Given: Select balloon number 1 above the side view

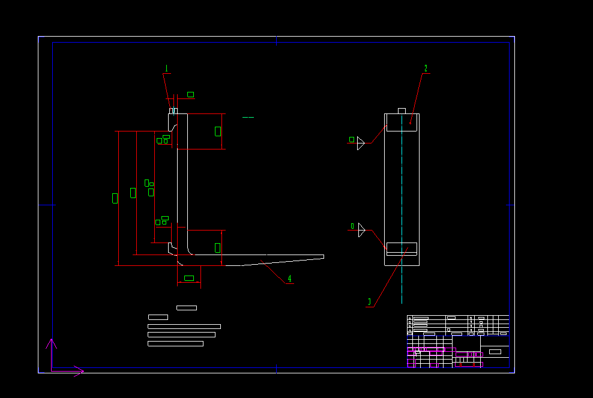Looking at the screenshot, I should coord(166,68).
